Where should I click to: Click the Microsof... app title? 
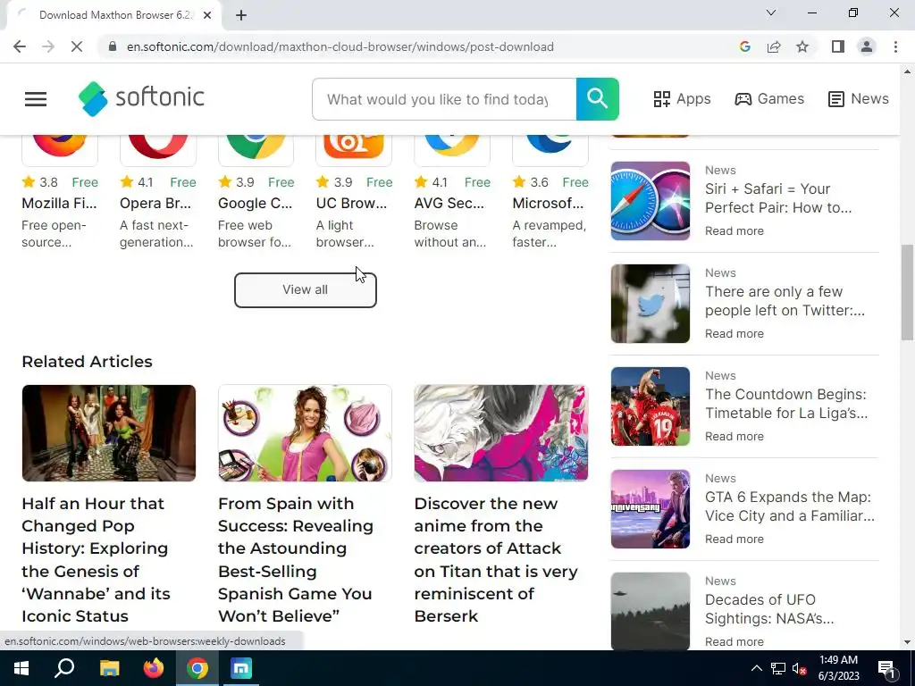[x=548, y=203]
